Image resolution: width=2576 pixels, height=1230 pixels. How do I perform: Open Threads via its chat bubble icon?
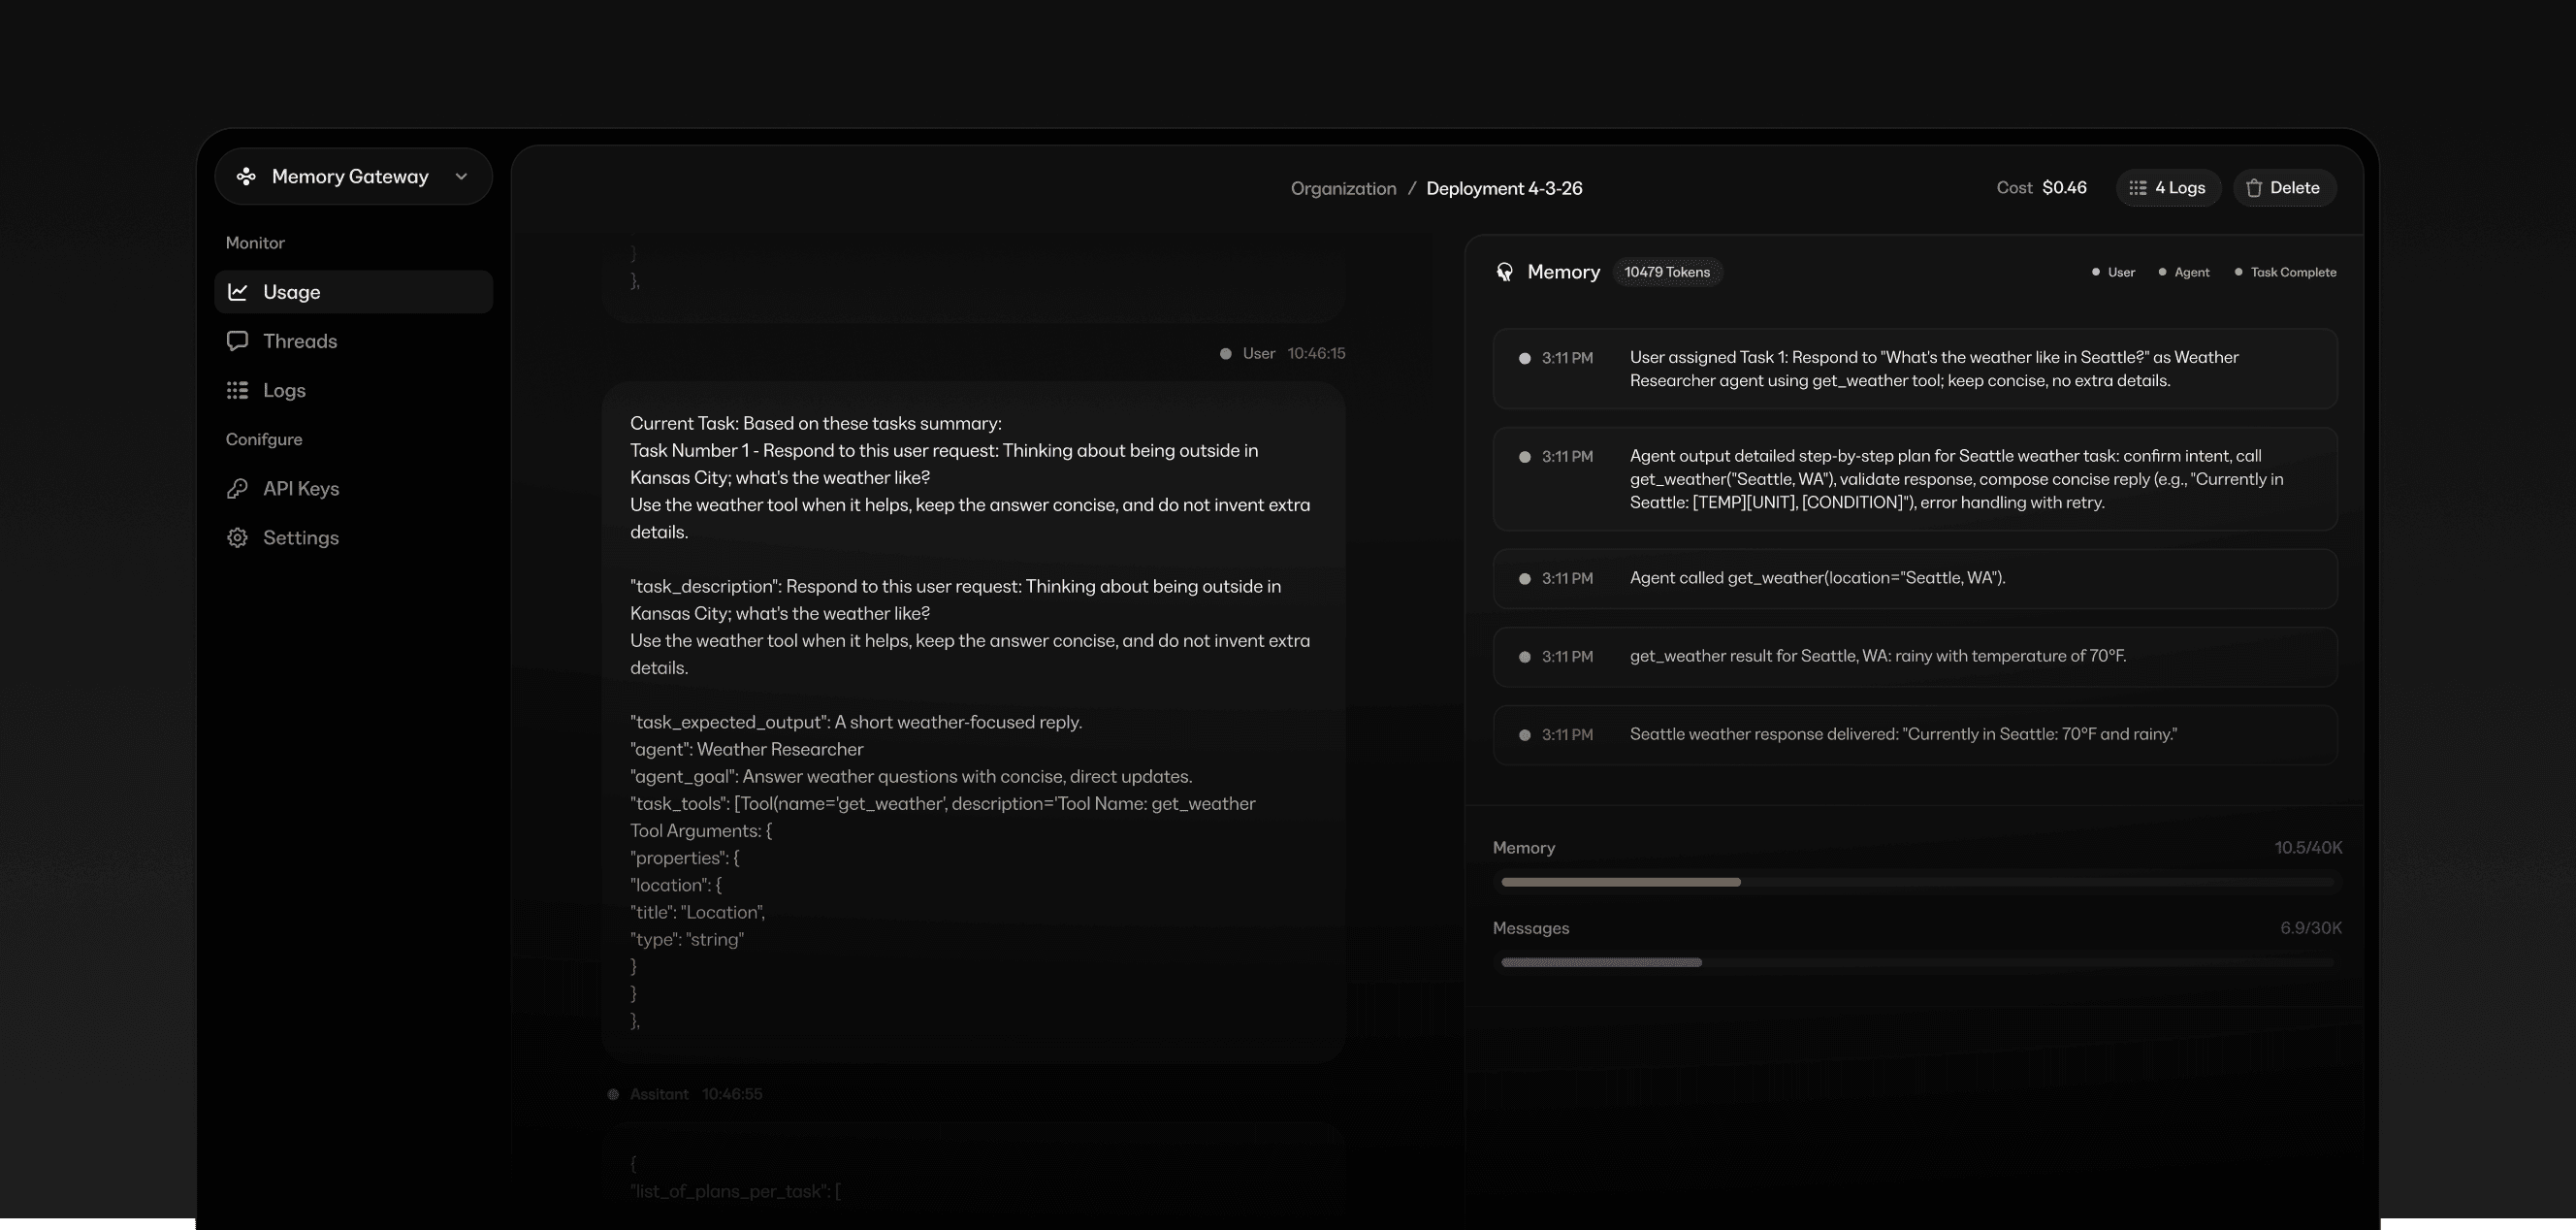pos(237,341)
